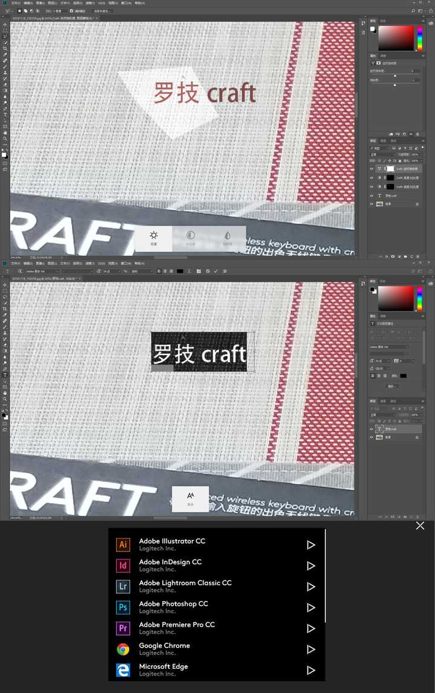Hide the second Craft adjustment layer in upper window
Viewport: 435px width, 693px height.
[372, 178]
